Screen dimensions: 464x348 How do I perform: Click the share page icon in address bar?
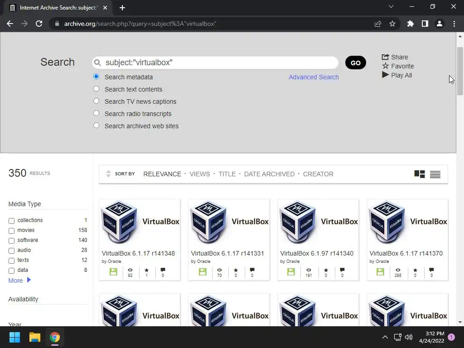click(x=378, y=24)
